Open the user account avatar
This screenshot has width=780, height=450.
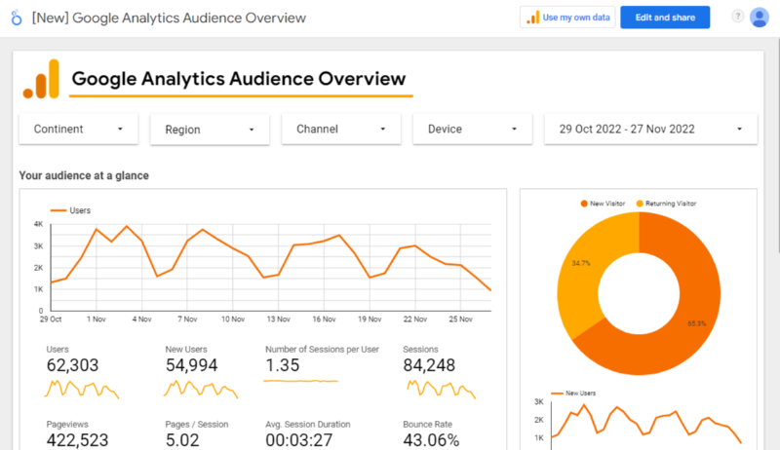pos(760,18)
